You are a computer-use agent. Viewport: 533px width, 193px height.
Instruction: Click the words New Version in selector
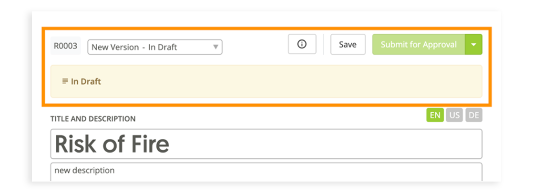point(115,47)
